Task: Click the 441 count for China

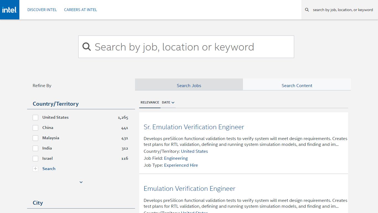Action: coord(125,128)
